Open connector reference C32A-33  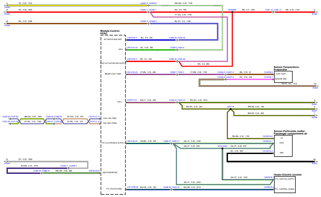(x=181, y=100)
